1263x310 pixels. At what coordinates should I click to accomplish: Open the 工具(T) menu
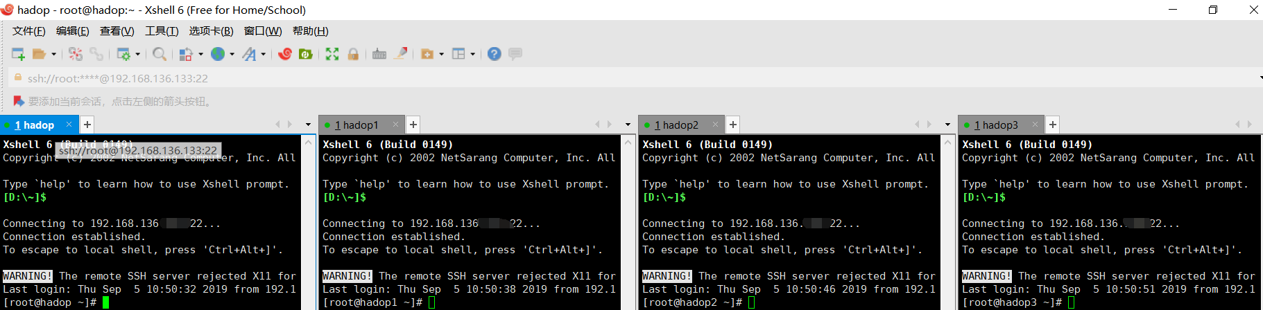tap(162, 31)
